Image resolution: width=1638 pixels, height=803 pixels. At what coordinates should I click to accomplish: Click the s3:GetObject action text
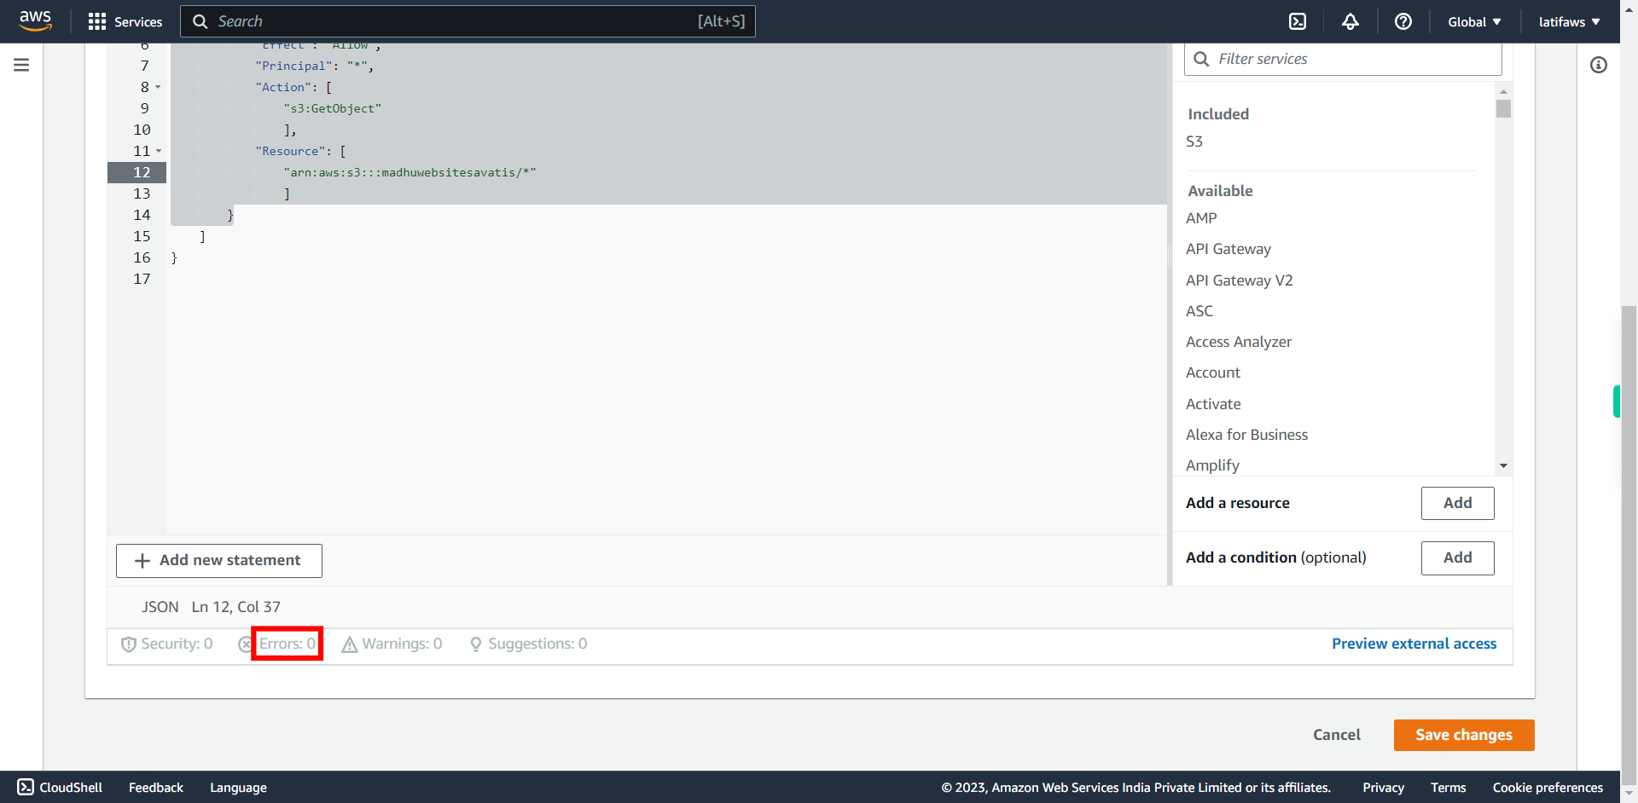coord(333,108)
